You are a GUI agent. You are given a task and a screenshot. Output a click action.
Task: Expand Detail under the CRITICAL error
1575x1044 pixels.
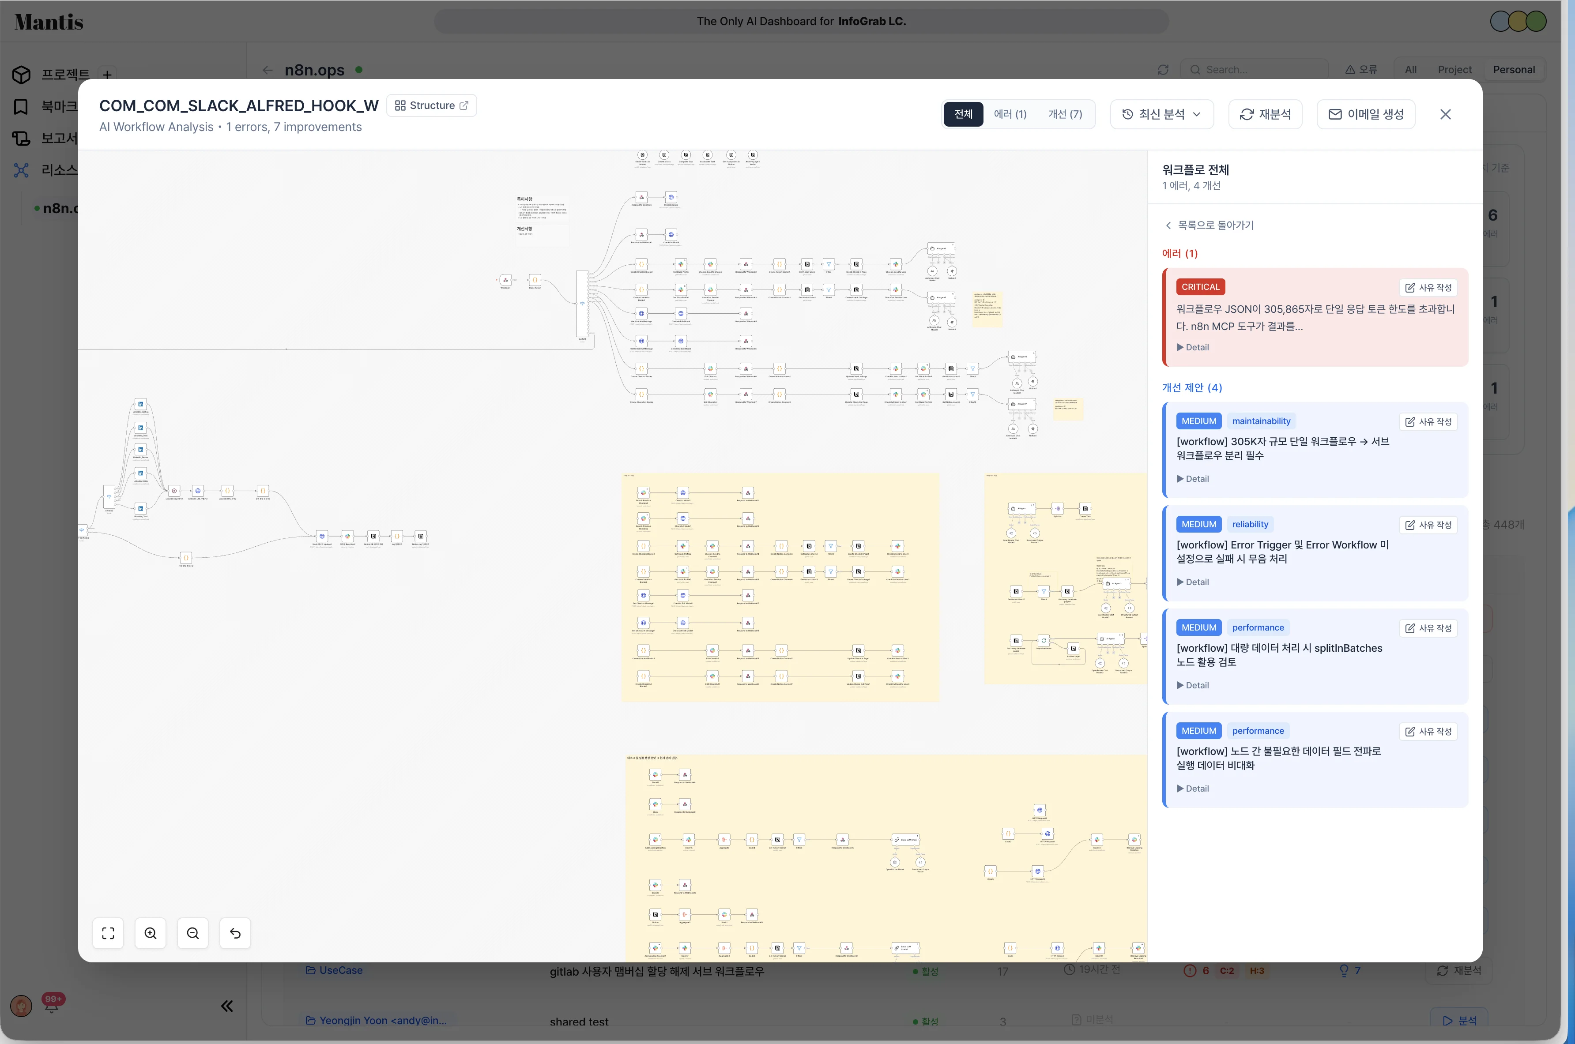[1192, 347]
